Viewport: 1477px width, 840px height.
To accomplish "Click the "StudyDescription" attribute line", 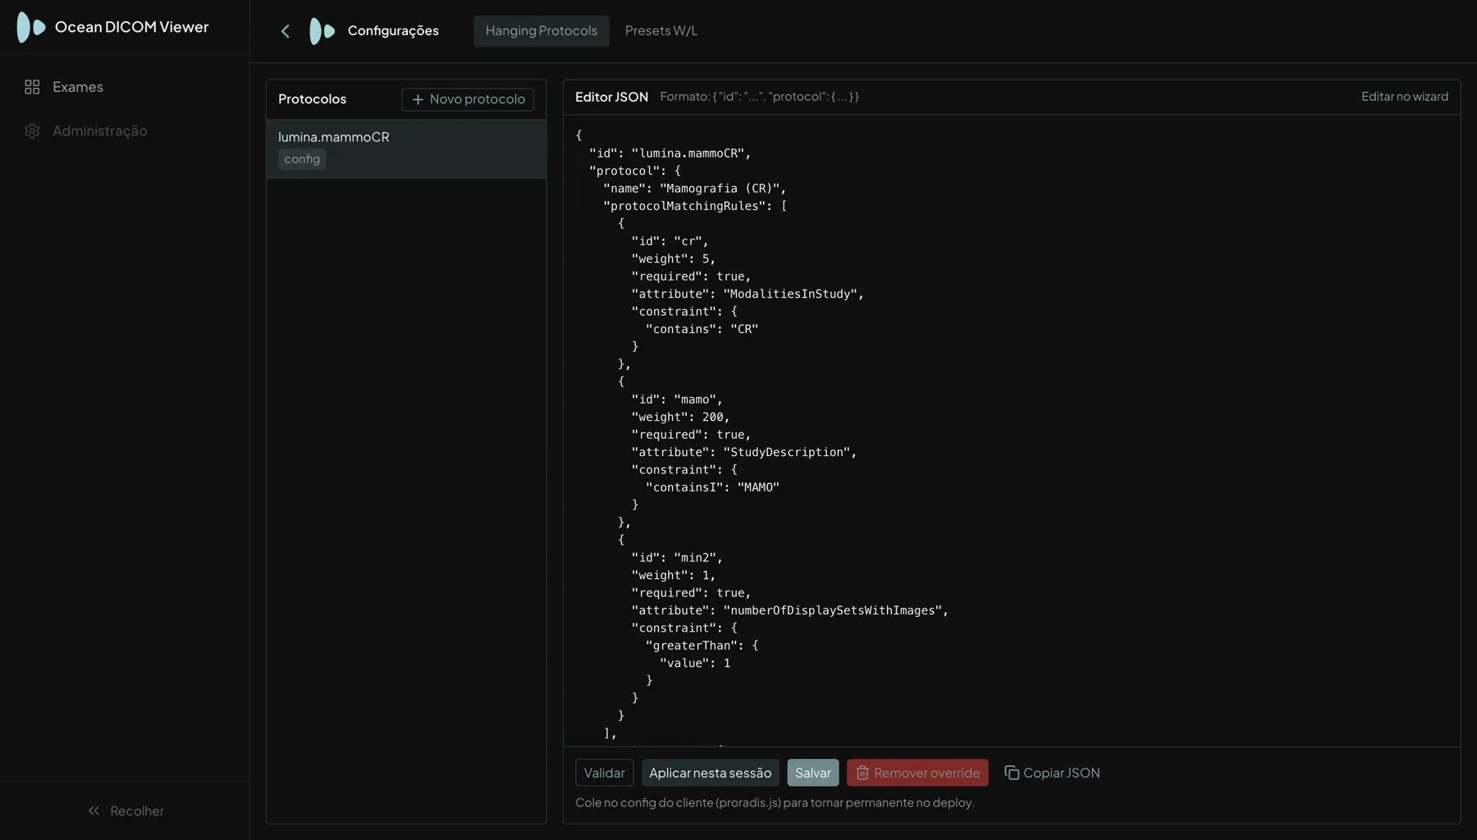I will point(744,452).
